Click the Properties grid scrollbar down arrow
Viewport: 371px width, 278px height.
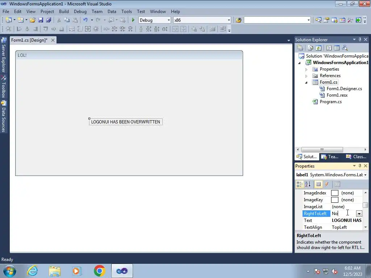pyautogui.click(x=366, y=227)
